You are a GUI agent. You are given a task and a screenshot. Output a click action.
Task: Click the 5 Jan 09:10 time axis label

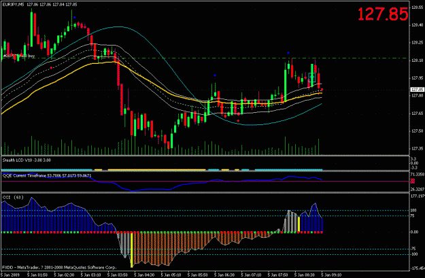[x=332, y=275]
